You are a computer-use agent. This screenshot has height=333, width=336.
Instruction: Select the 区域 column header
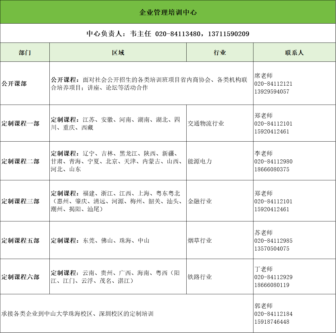[118, 53]
